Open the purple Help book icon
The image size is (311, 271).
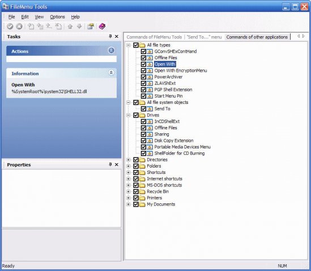click(x=102, y=27)
